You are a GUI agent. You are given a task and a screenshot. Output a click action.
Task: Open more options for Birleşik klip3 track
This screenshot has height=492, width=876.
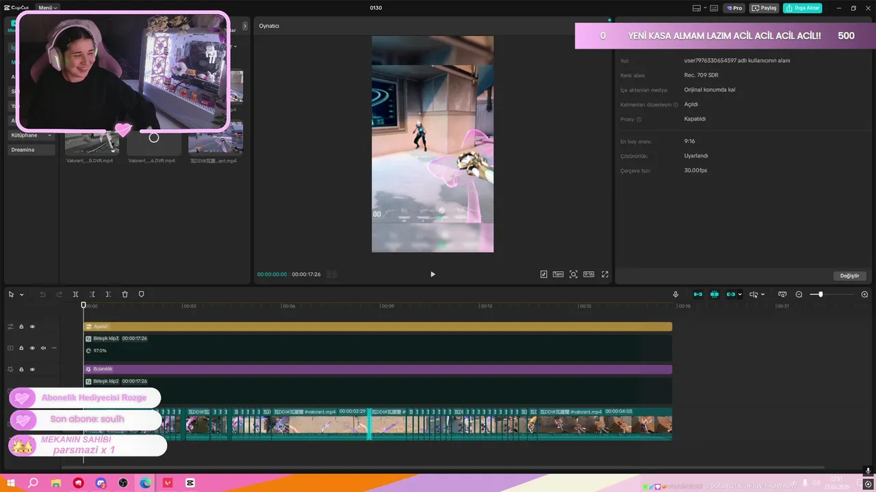point(54,348)
